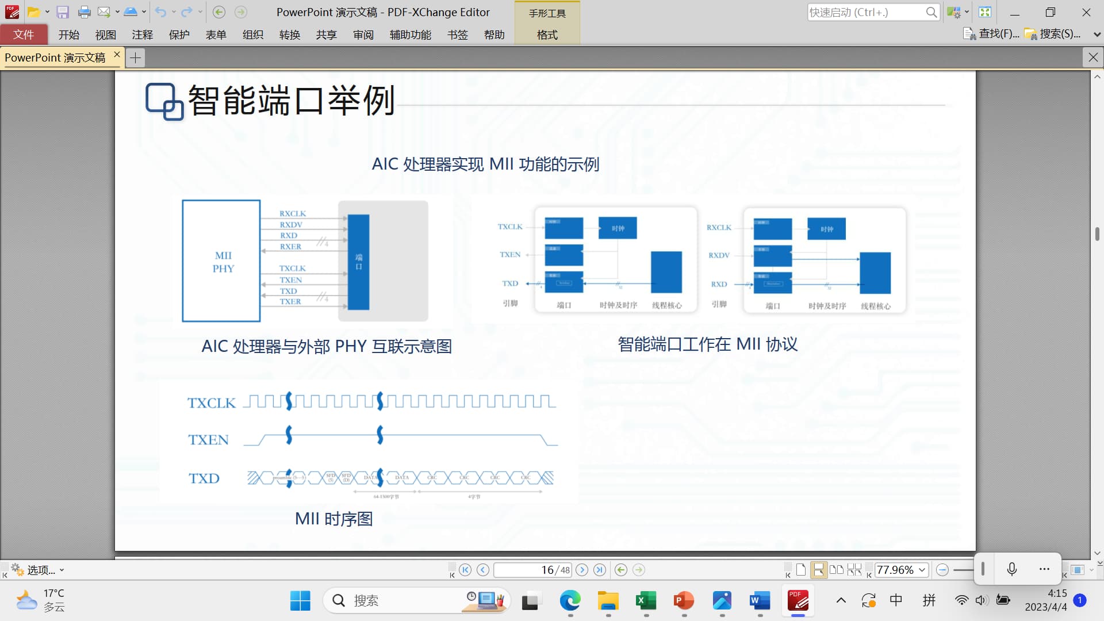Open the 转换 menu tab
1104x621 pixels.
[x=289, y=34]
